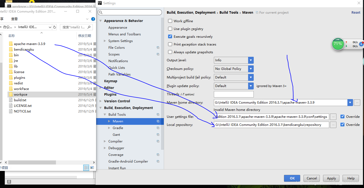Image resolution: width=364 pixels, height=188 pixels.
Task: Click the Explorer help question mark icon
Action: click(x=93, y=19)
